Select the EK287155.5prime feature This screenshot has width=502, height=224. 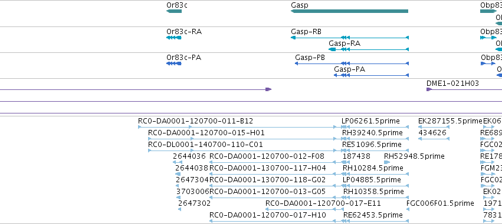pyautogui.click(x=434, y=127)
